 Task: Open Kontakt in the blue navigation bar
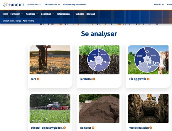point(91,14)
